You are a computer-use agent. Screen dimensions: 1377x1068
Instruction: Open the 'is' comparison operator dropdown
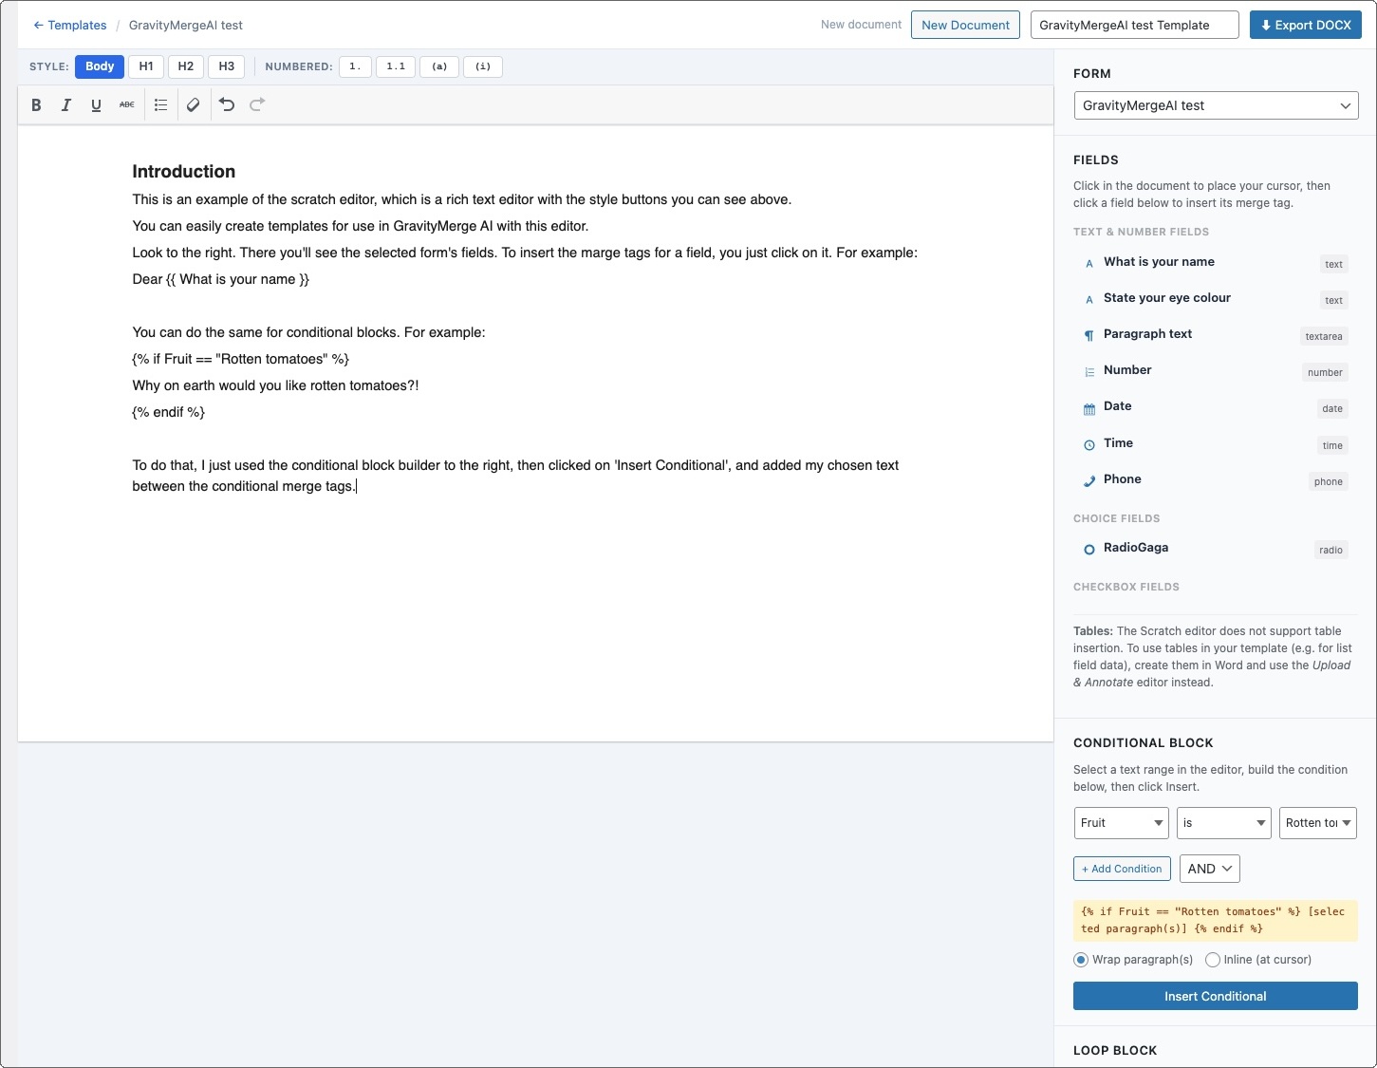pyautogui.click(x=1223, y=823)
